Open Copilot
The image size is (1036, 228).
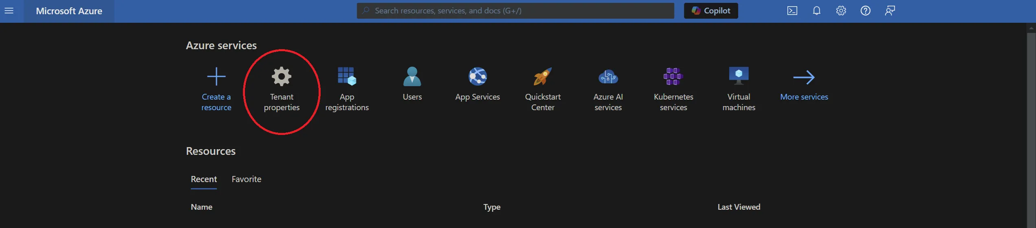(710, 11)
